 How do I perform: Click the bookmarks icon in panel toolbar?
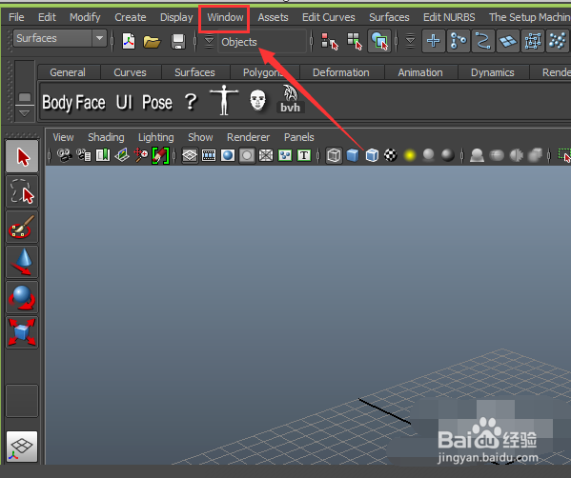click(103, 155)
